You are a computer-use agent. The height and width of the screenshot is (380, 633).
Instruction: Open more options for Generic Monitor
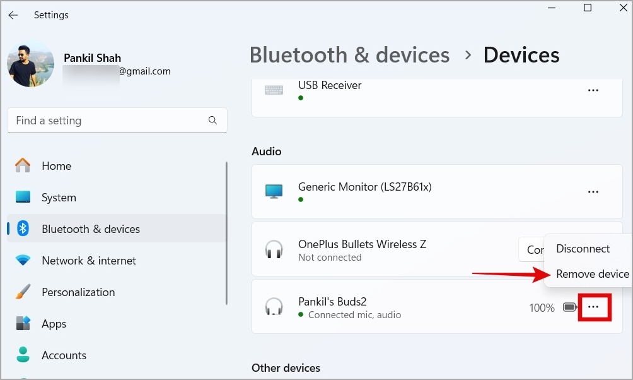point(593,192)
